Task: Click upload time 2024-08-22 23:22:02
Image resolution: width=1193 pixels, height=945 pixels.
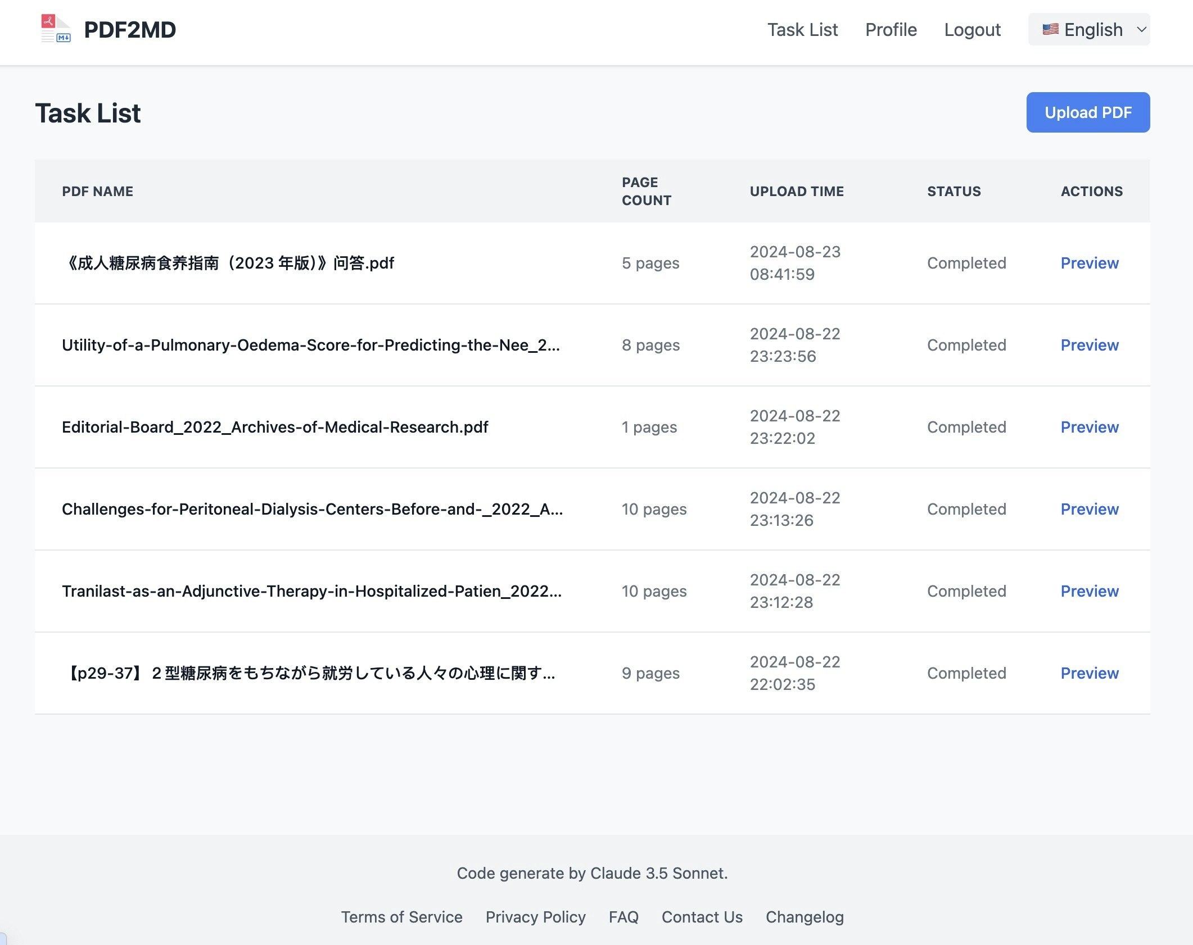Action: tap(795, 427)
